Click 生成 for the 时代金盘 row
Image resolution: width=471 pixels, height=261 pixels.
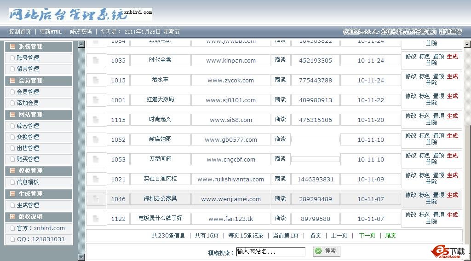452,57
